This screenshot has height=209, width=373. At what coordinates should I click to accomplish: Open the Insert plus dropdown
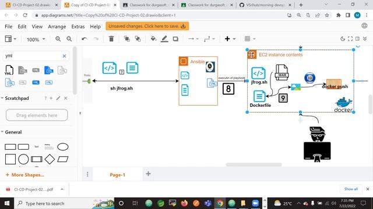pyautogui.click(x=230, y=39)
